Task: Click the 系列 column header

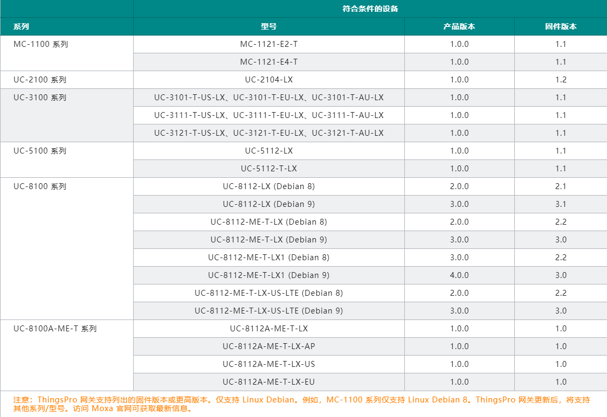Action: (x=22, y=26)
